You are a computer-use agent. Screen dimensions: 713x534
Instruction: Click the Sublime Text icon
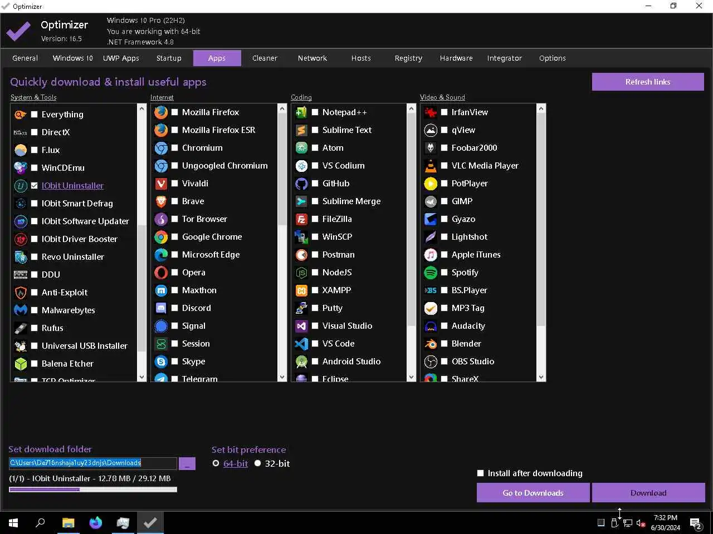tap(301, 130)
